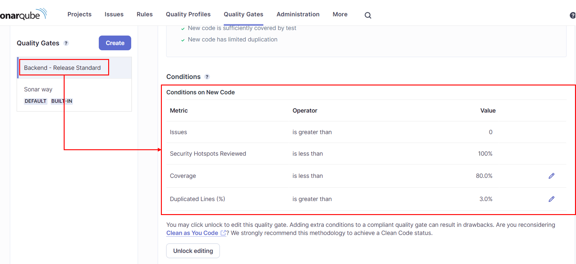Click the Create quality gate button
Screen dimensions: 576x264
pos(115,43)
